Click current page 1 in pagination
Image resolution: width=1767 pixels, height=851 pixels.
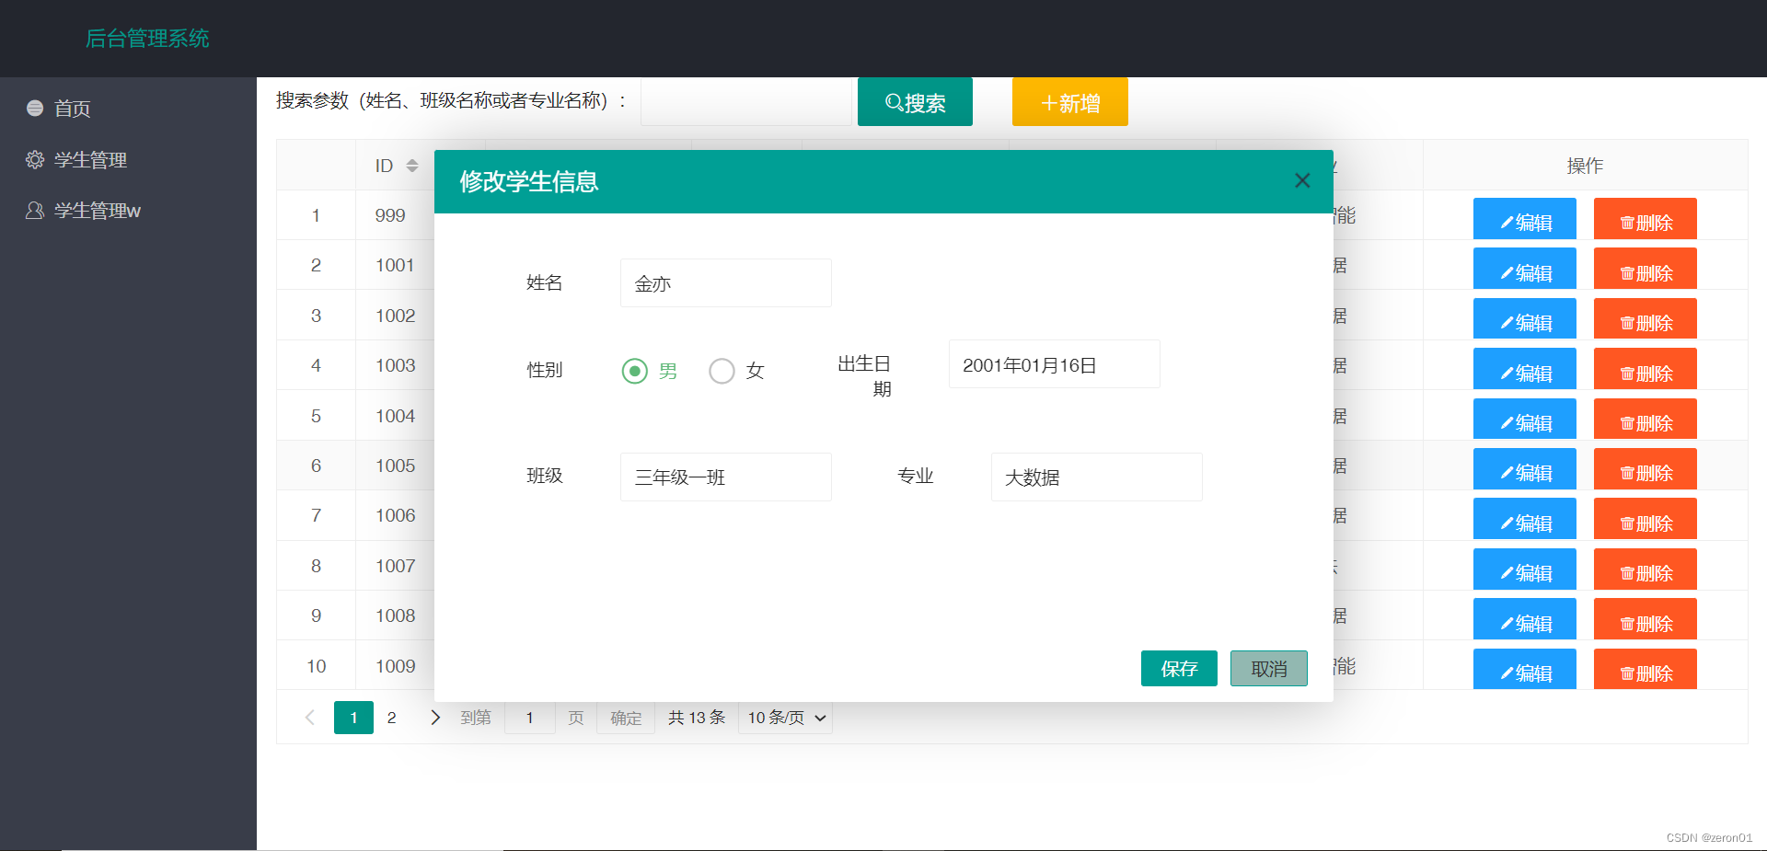click(x=353, y=718)
